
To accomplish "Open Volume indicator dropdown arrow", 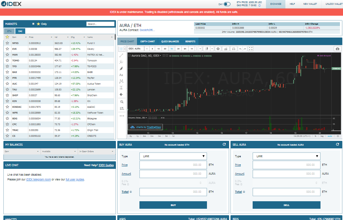I will coord(146,118).
